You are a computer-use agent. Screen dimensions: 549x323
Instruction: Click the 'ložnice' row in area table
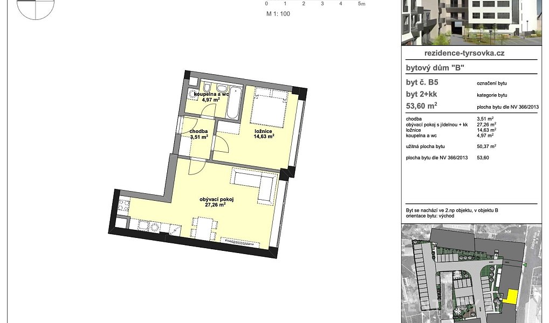(x=451, y=130)
